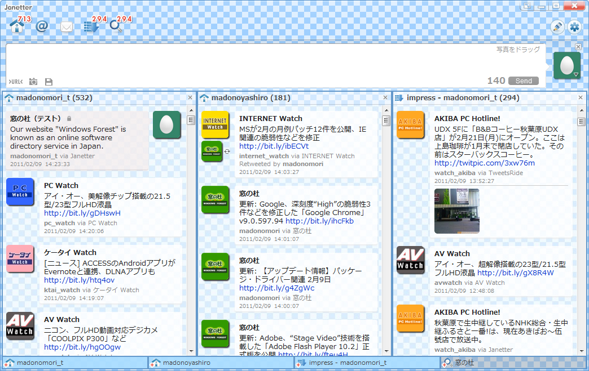589x371 pixels.
Task: Click the 窓の杜 avatar on the Google Chrome tweet
Action: tap(215, 200)
